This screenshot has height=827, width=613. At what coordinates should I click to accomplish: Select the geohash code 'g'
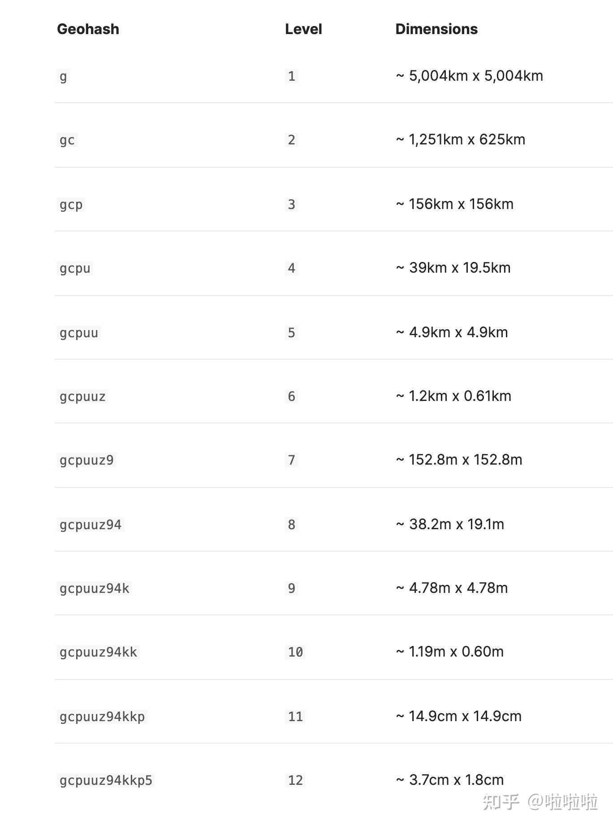pos(63,76)
